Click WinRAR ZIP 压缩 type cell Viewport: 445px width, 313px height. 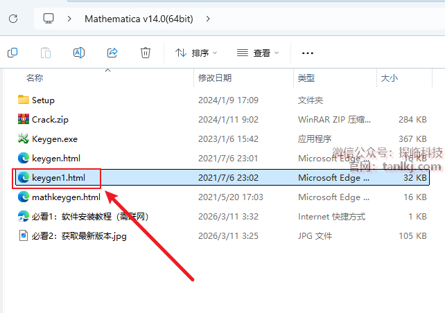pyautogui.click(x=334, y=120)
